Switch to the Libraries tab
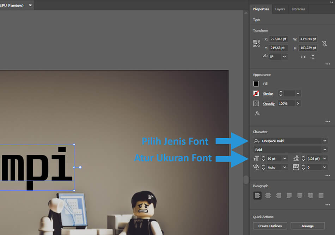335x235 pixels. click(298, 9)
